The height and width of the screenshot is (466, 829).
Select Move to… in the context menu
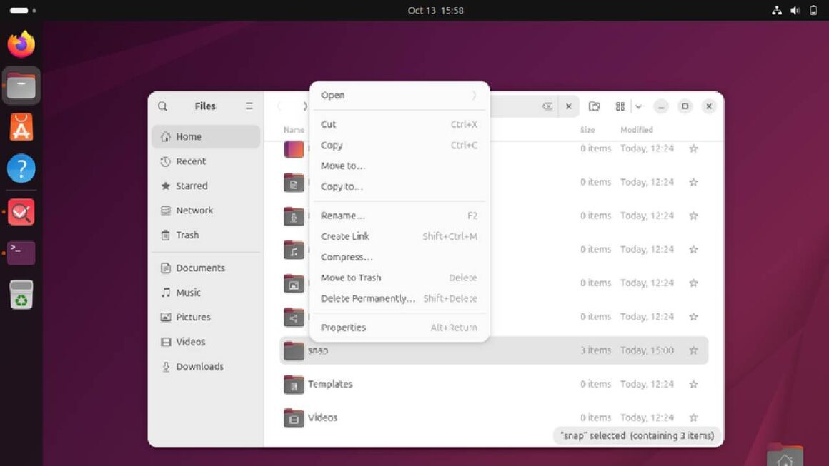pos(399,166)
